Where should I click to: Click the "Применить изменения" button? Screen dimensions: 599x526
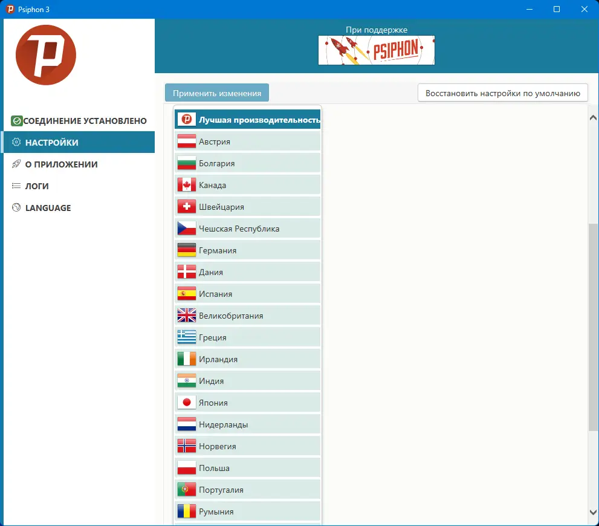217,93
